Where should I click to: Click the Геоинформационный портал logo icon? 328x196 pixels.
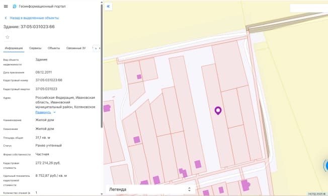(x=15, y=6)
